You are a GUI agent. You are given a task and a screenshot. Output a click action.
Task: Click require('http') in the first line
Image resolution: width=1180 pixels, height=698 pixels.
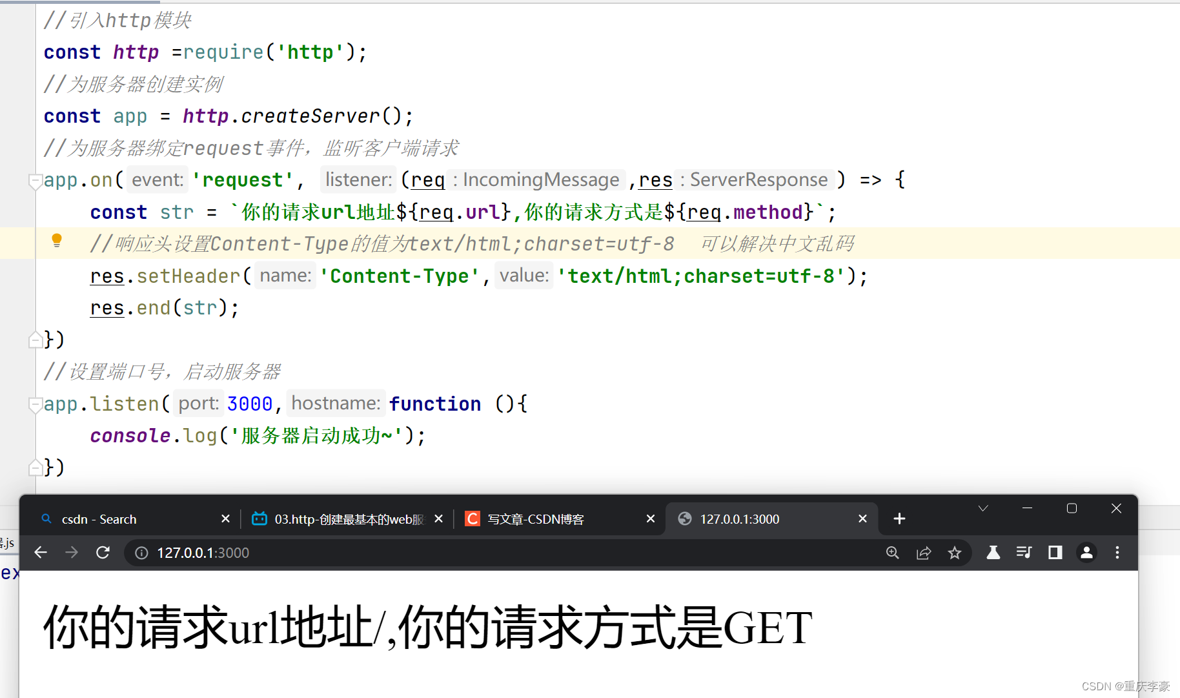[x=270, y=52]
